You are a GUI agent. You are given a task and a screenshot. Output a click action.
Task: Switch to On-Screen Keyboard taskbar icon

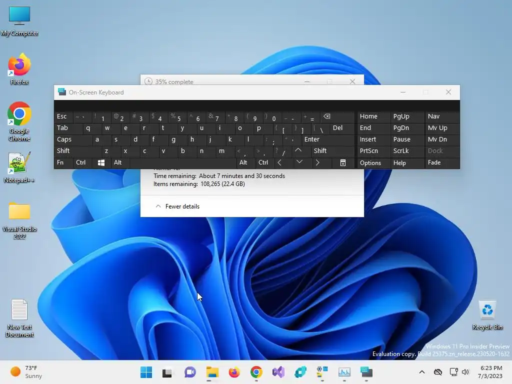pyautogui.click(x=366, y=372)
